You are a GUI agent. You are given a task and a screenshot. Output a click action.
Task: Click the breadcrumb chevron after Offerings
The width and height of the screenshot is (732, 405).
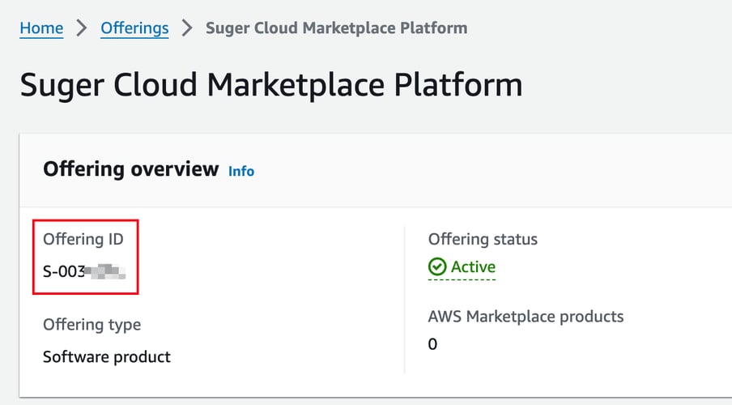pos(187,28)
